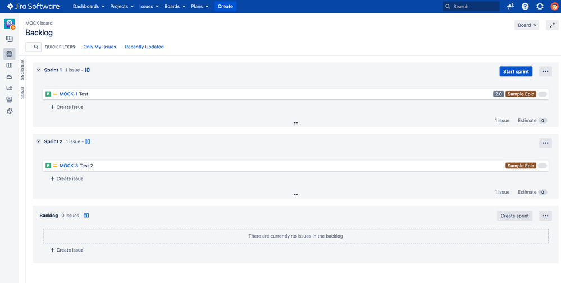Apply the Only My Issues quick filter
This screenshot has height=283, width=561.
coord(99,47)
